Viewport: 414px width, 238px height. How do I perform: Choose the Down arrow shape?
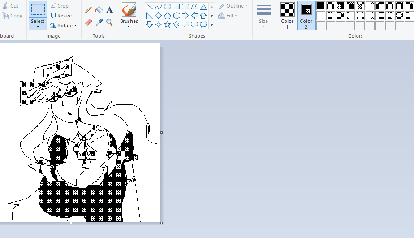pos(150,25)
